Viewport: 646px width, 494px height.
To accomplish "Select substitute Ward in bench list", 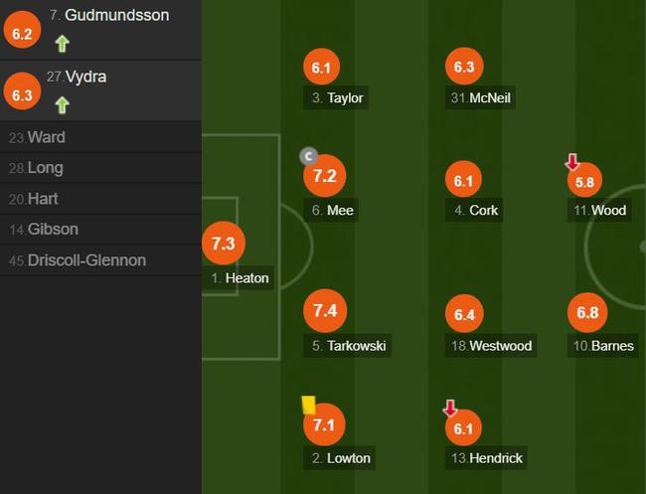I will point(101,137).
